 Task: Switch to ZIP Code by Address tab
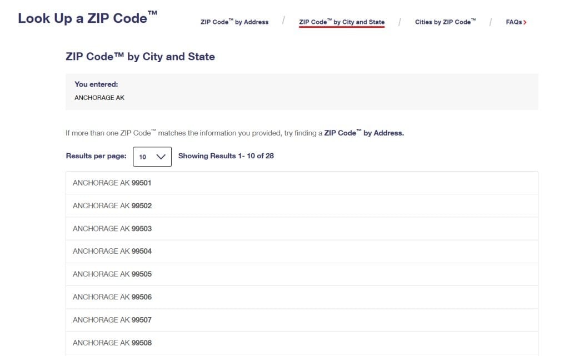234,22
